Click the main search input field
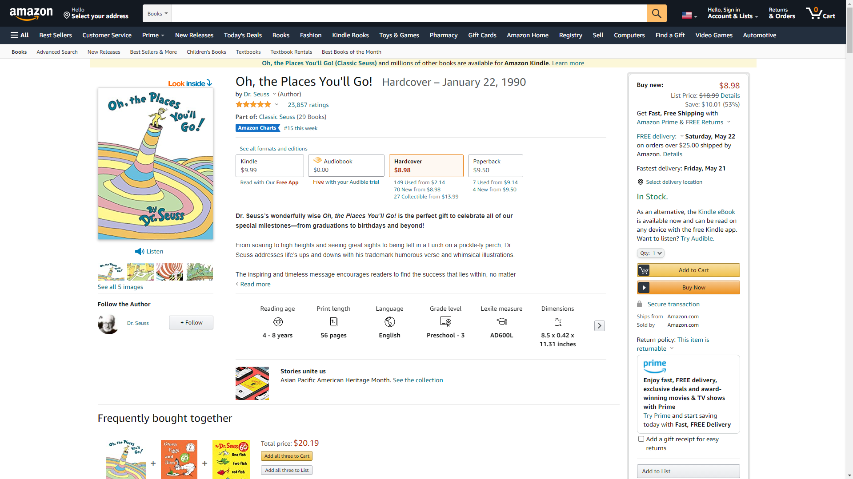The width and height of the screenshot is (853, 479). click(x=409, y=14)
